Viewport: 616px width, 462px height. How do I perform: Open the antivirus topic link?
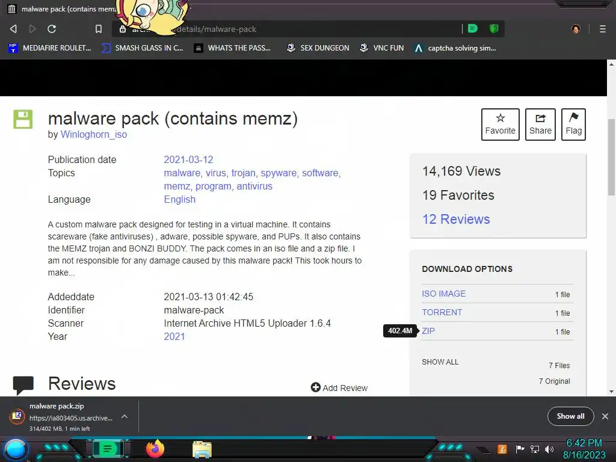(x=254, y=186)
